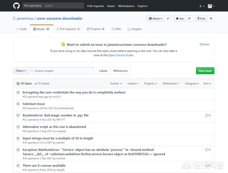Viewport: 228px width, 173px height.
Task: View the 17 watchers count
Action: tap(168, 18)
